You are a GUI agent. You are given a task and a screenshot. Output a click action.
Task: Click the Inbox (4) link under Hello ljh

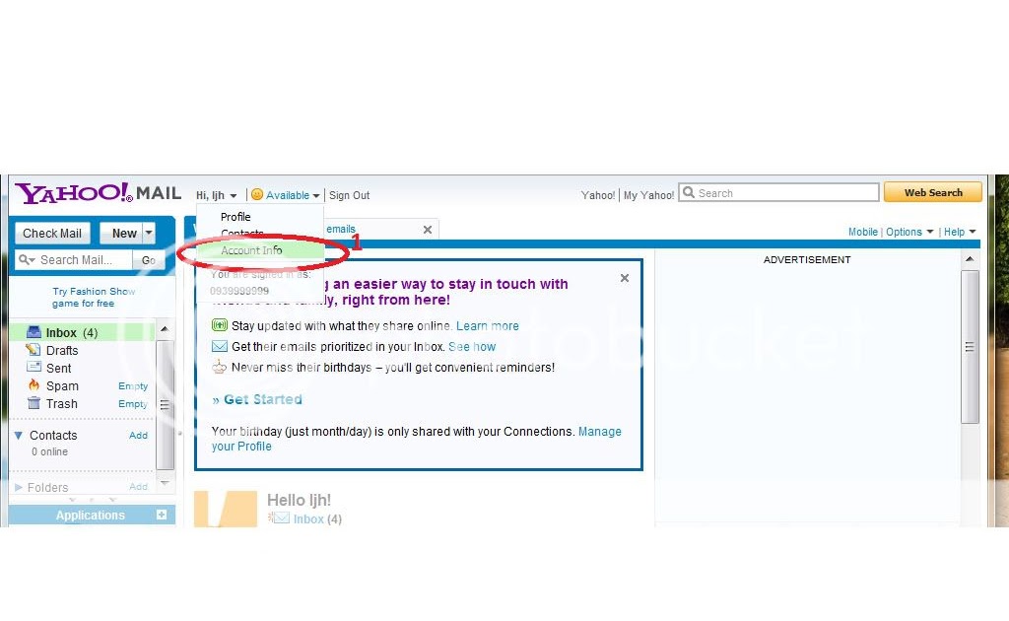coord(317,518)
